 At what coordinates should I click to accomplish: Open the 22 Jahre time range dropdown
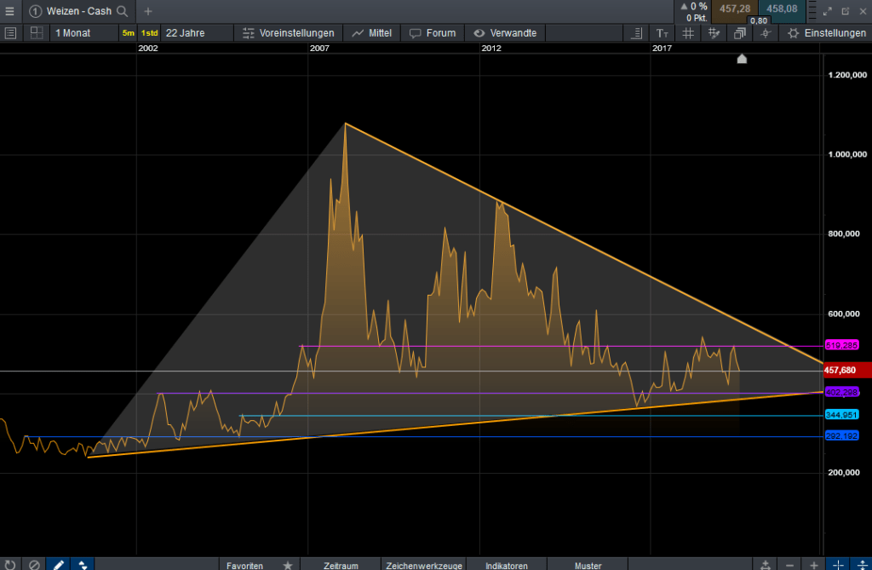coord(184,33)
